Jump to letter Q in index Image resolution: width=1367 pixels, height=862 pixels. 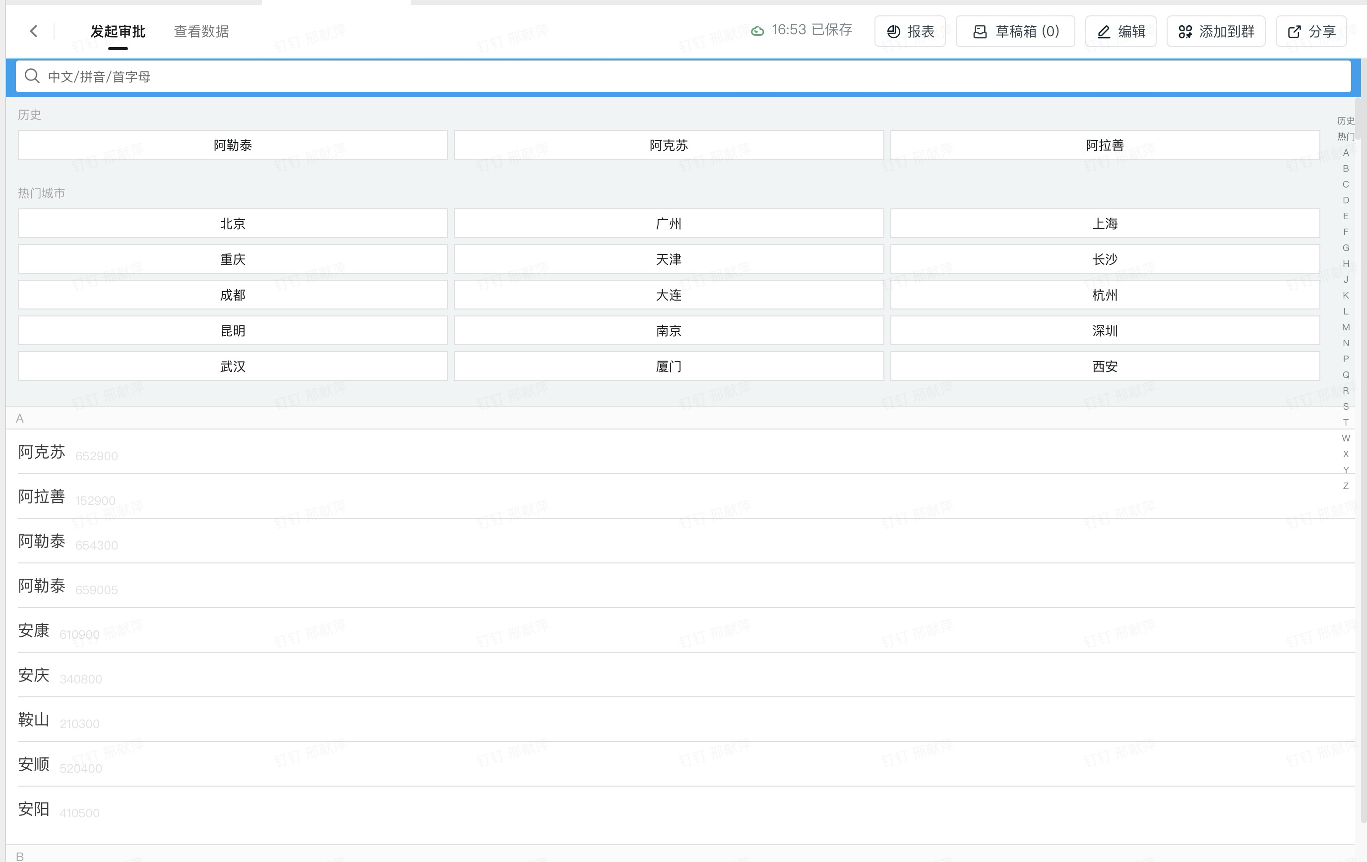1346,375
